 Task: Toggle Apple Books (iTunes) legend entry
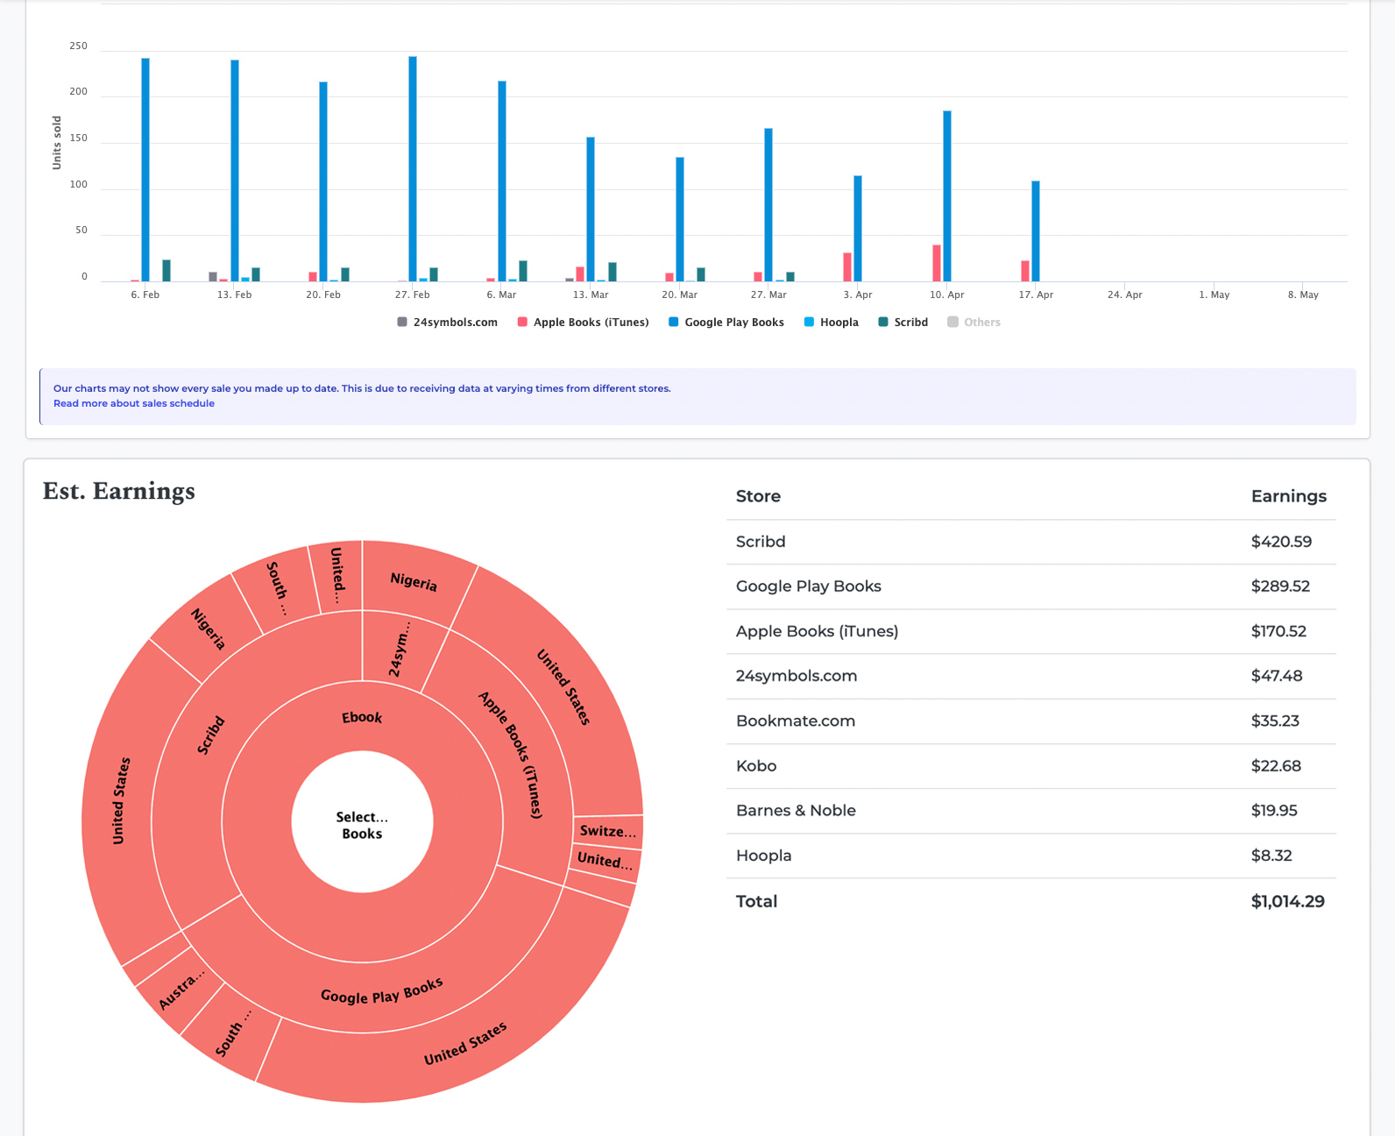583,323
